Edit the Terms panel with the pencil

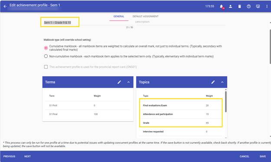[x=119, y=82]
